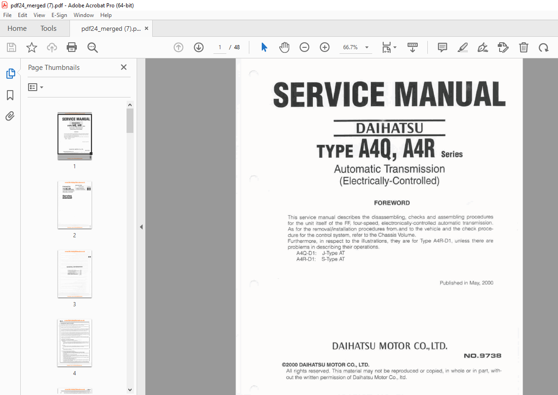Click the Edit PDF stamp icon
This screenshot has width=558, height=395.
(503, 47)
